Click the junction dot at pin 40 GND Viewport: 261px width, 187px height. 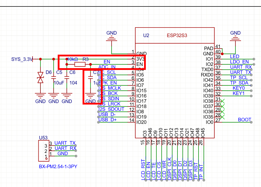(222, 54)
